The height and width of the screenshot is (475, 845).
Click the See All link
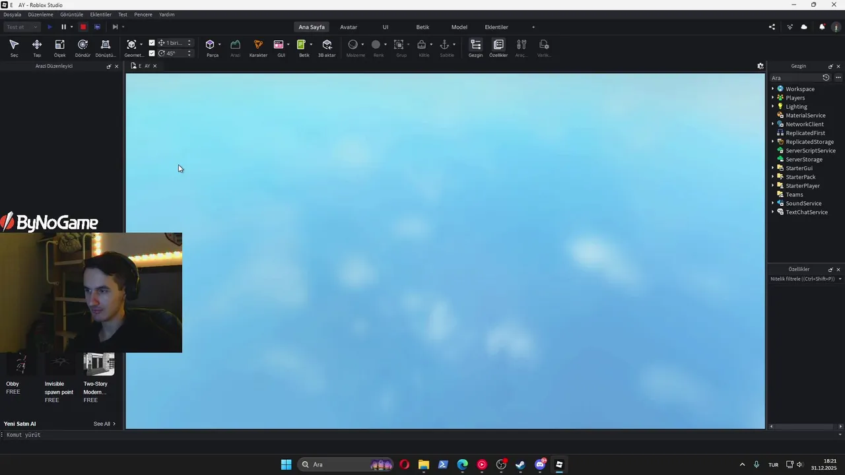(104, 424)
